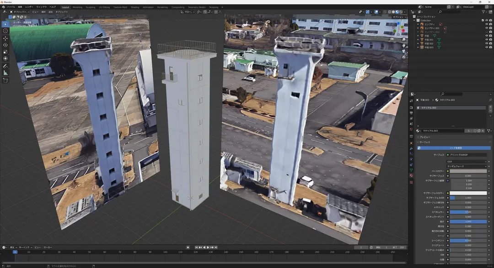Open the ファイル menu
The image size is (494, 268).
[11, 7]
